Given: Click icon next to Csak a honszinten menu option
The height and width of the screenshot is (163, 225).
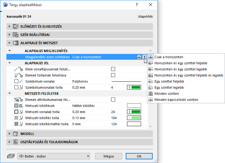Looking at the screenshot, I should pyautogui.click(x=151, y=57).
